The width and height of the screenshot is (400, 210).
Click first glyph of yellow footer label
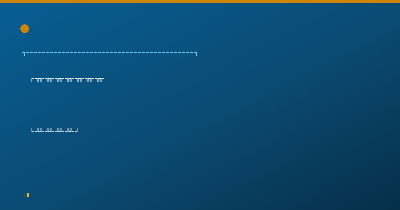[23, 195]
